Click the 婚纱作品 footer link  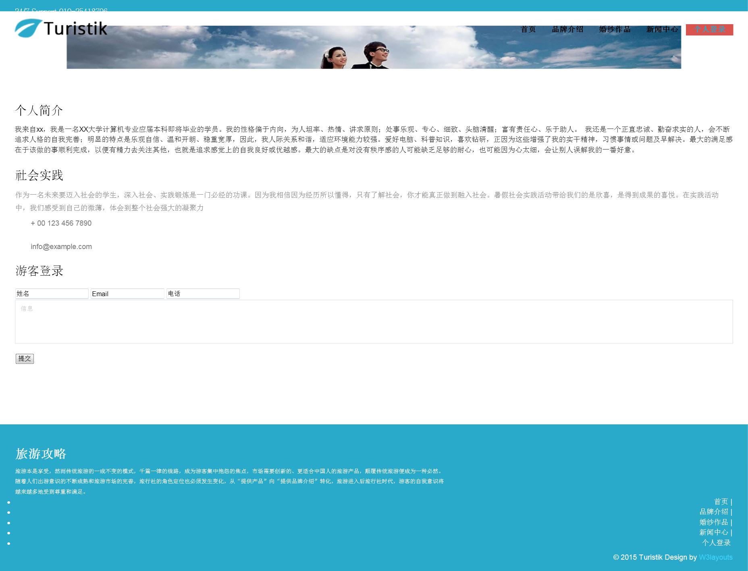[714, 522]
